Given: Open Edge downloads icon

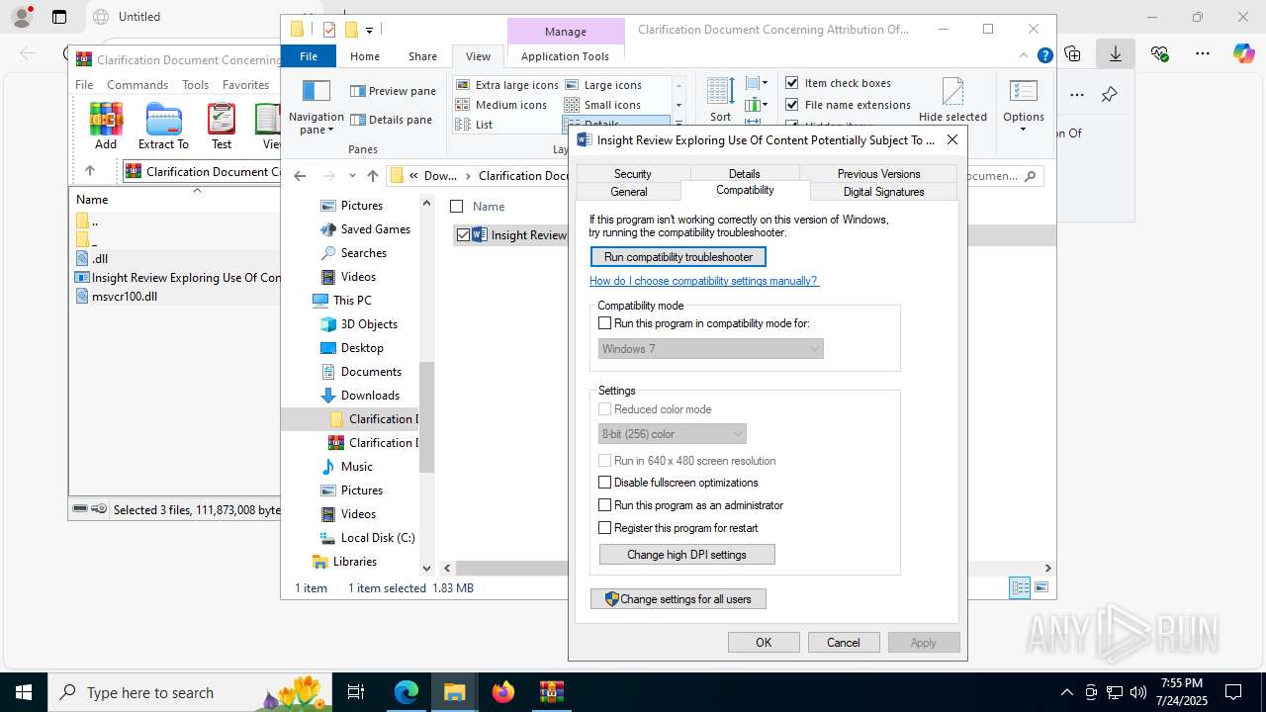Looking at the screenshot, I should click(x=1115, y=53).
